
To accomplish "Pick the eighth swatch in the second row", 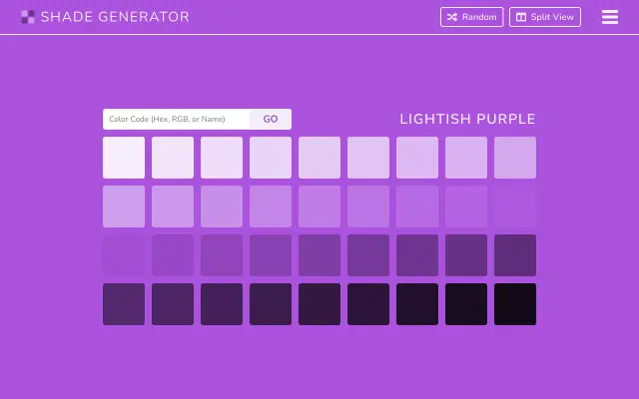I will click(x=466, y=206).
